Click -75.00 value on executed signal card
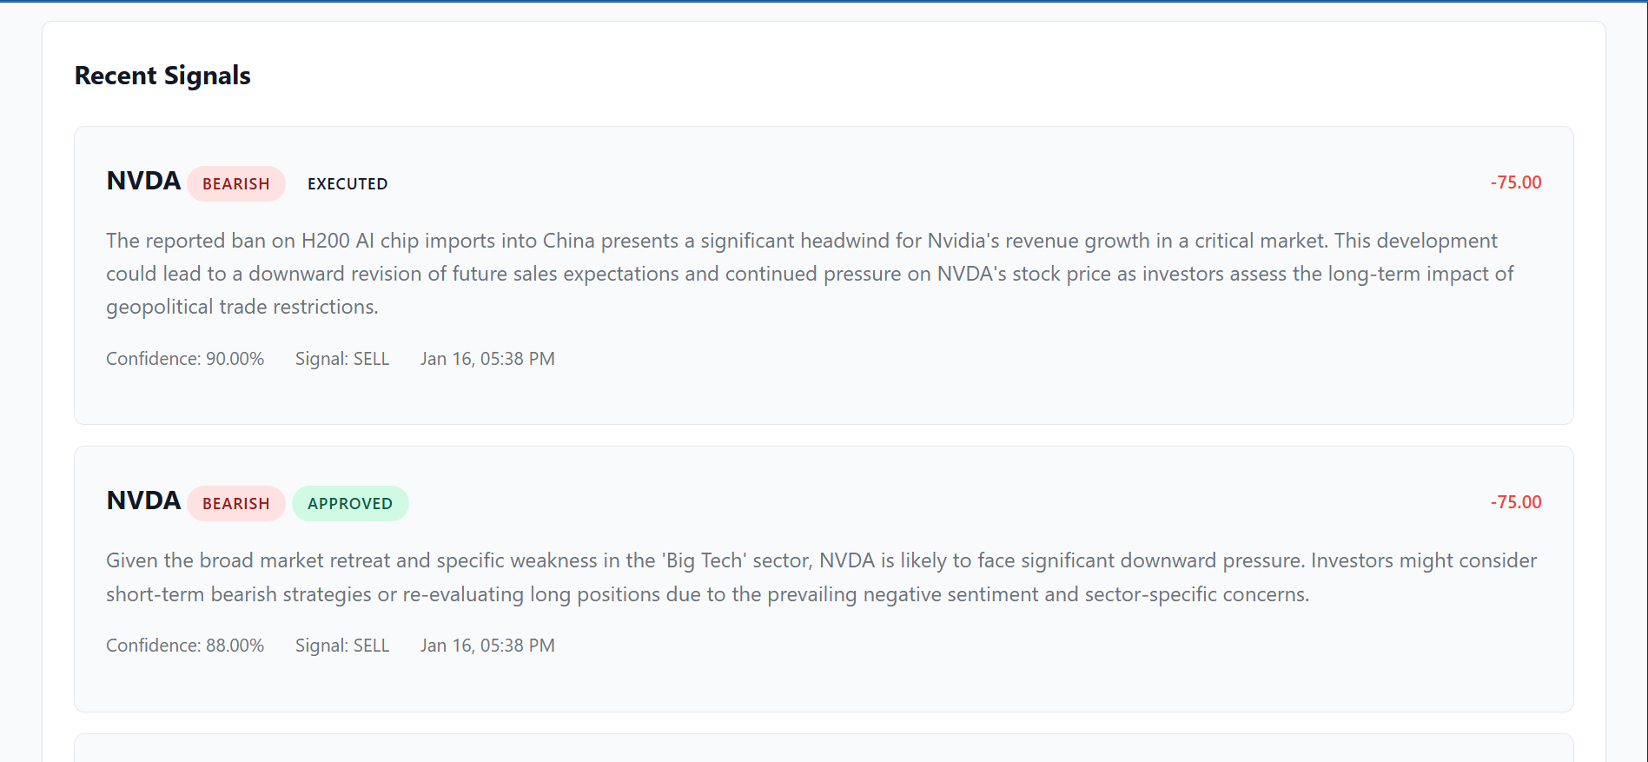 tap(1516, 182)
